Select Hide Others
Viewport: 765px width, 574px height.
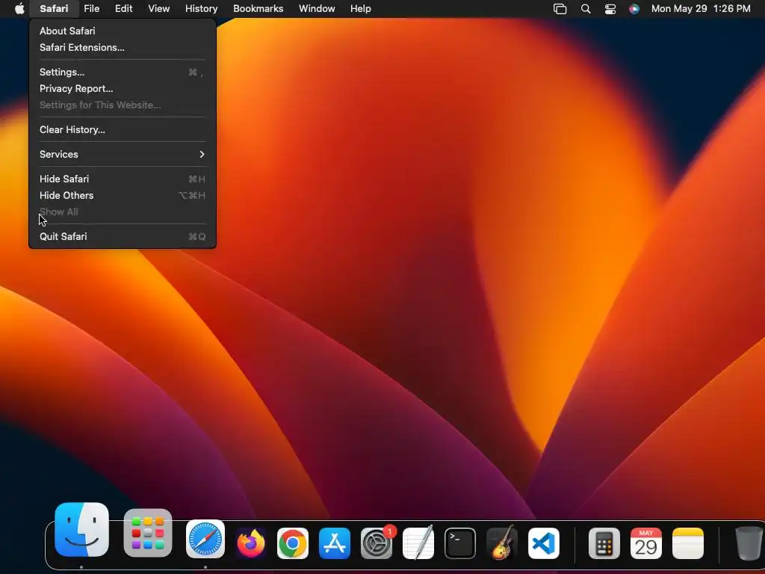click(123, 195)
